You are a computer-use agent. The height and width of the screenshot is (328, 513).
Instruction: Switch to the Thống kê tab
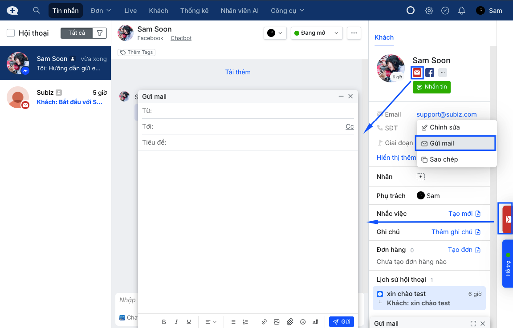click(x=194, y=11)
